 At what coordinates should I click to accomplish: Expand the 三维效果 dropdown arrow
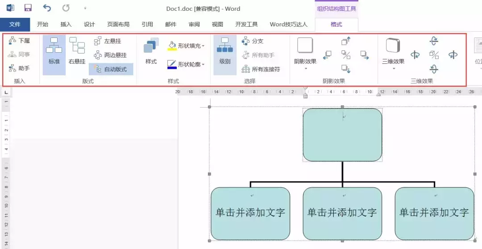click(394, 68)
